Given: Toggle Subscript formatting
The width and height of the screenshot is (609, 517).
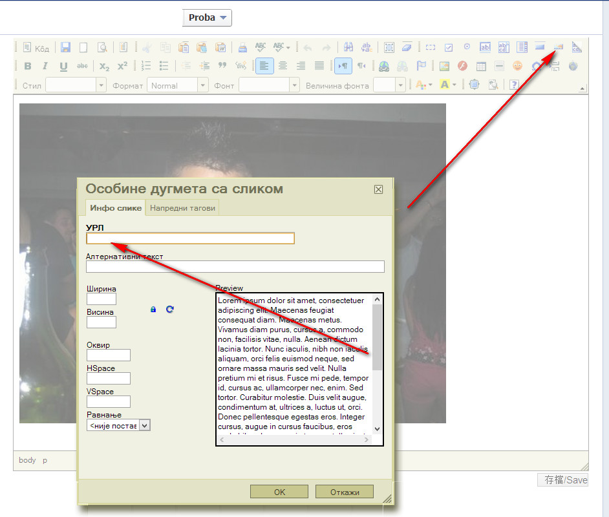Looking at the screenshot, I should click(x=104, y=66).
